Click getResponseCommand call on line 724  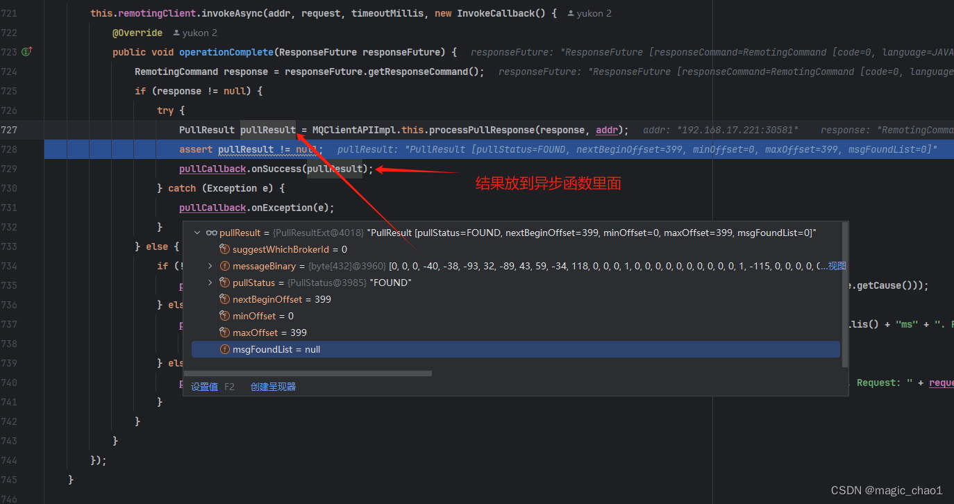pyautogui.click(x=418, y=72)
